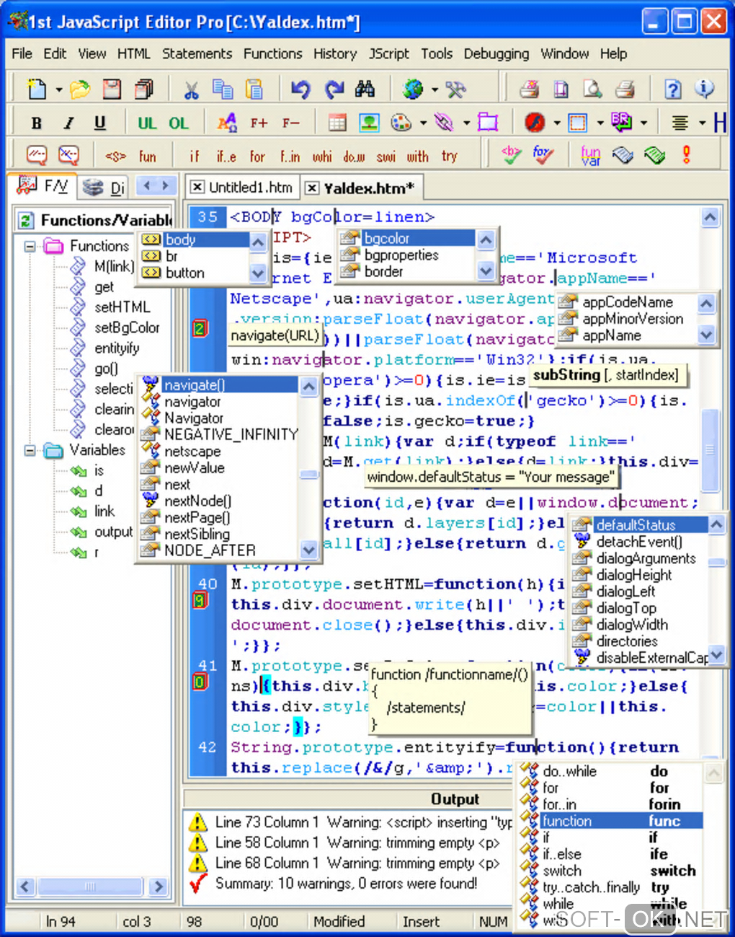The image size is (735, 937).
Task: Select setBgColor in the Functions tree
Action: coord(127,327)
